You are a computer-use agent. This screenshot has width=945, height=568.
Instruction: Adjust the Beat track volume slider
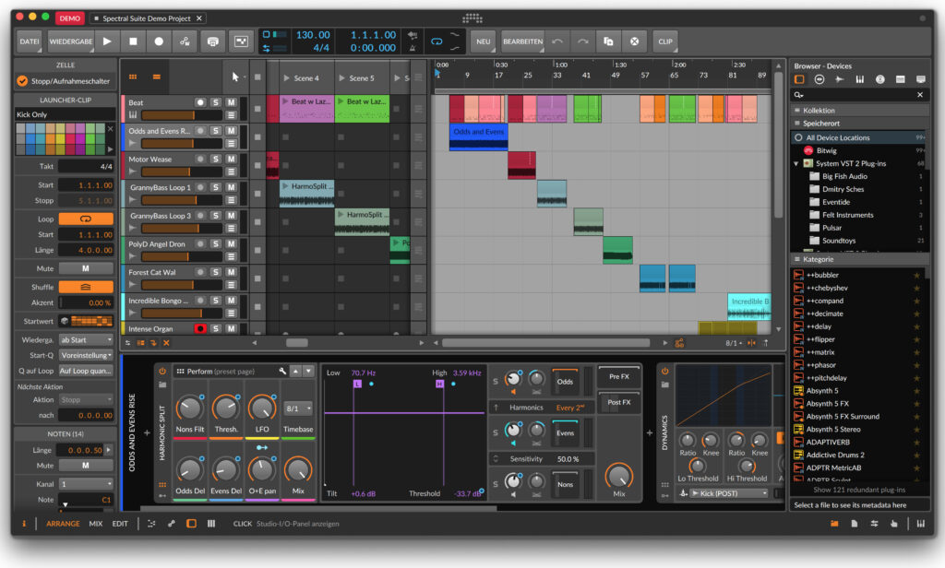click(x=182, y=115)
